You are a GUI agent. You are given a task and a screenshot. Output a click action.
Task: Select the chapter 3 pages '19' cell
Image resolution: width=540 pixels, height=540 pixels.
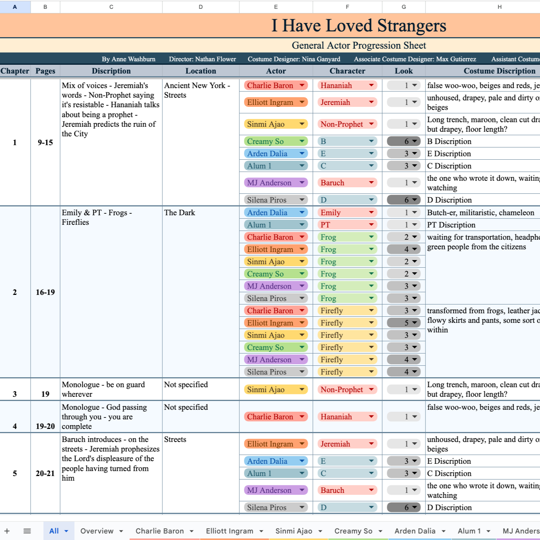45,389
